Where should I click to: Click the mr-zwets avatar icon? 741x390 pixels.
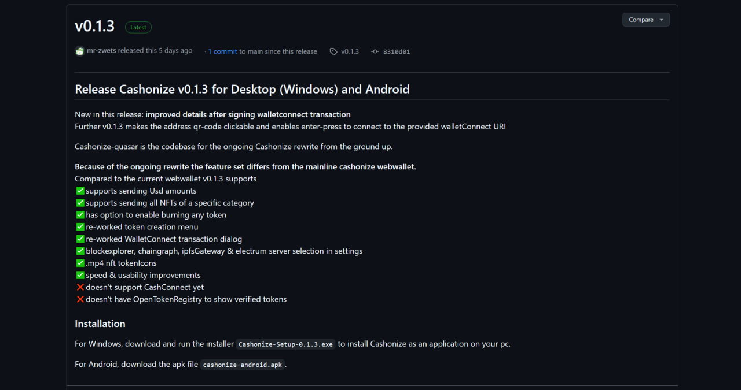coord(80,51)
